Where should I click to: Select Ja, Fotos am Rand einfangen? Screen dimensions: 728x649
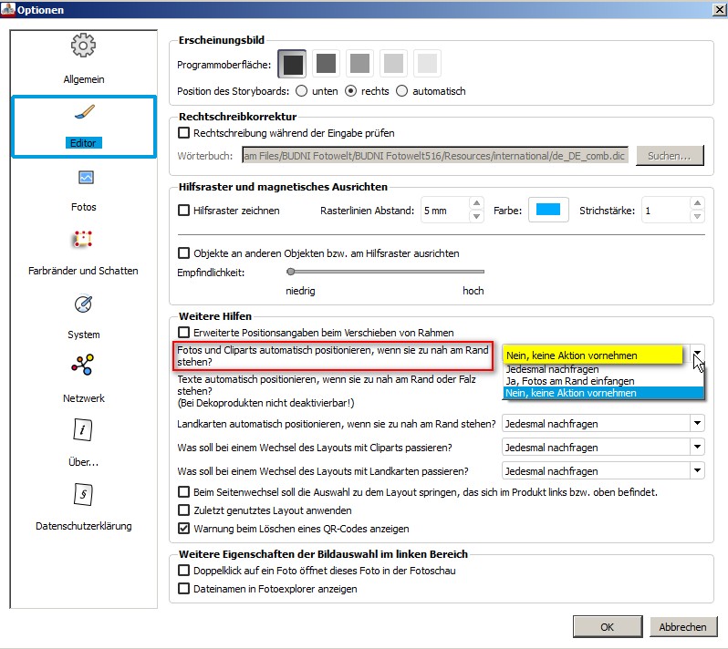[x=604, y=381]
